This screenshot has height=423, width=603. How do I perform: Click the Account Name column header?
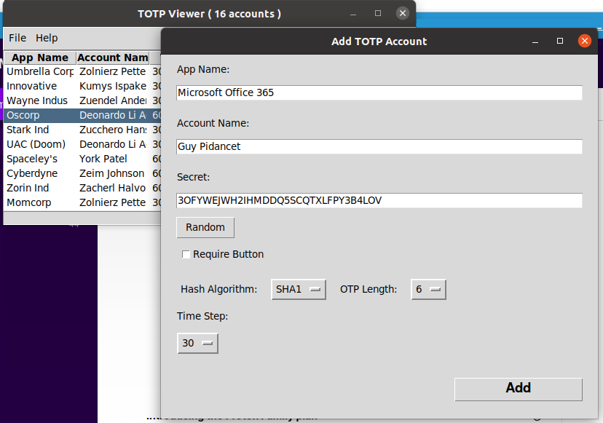tap(113, 58)
